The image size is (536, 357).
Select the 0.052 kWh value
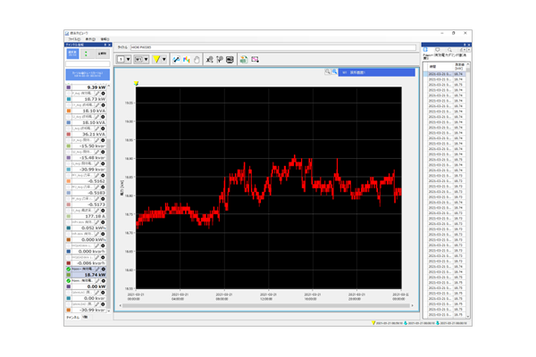point(94,228)
